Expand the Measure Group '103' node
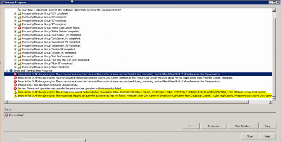 pos(15,14)
